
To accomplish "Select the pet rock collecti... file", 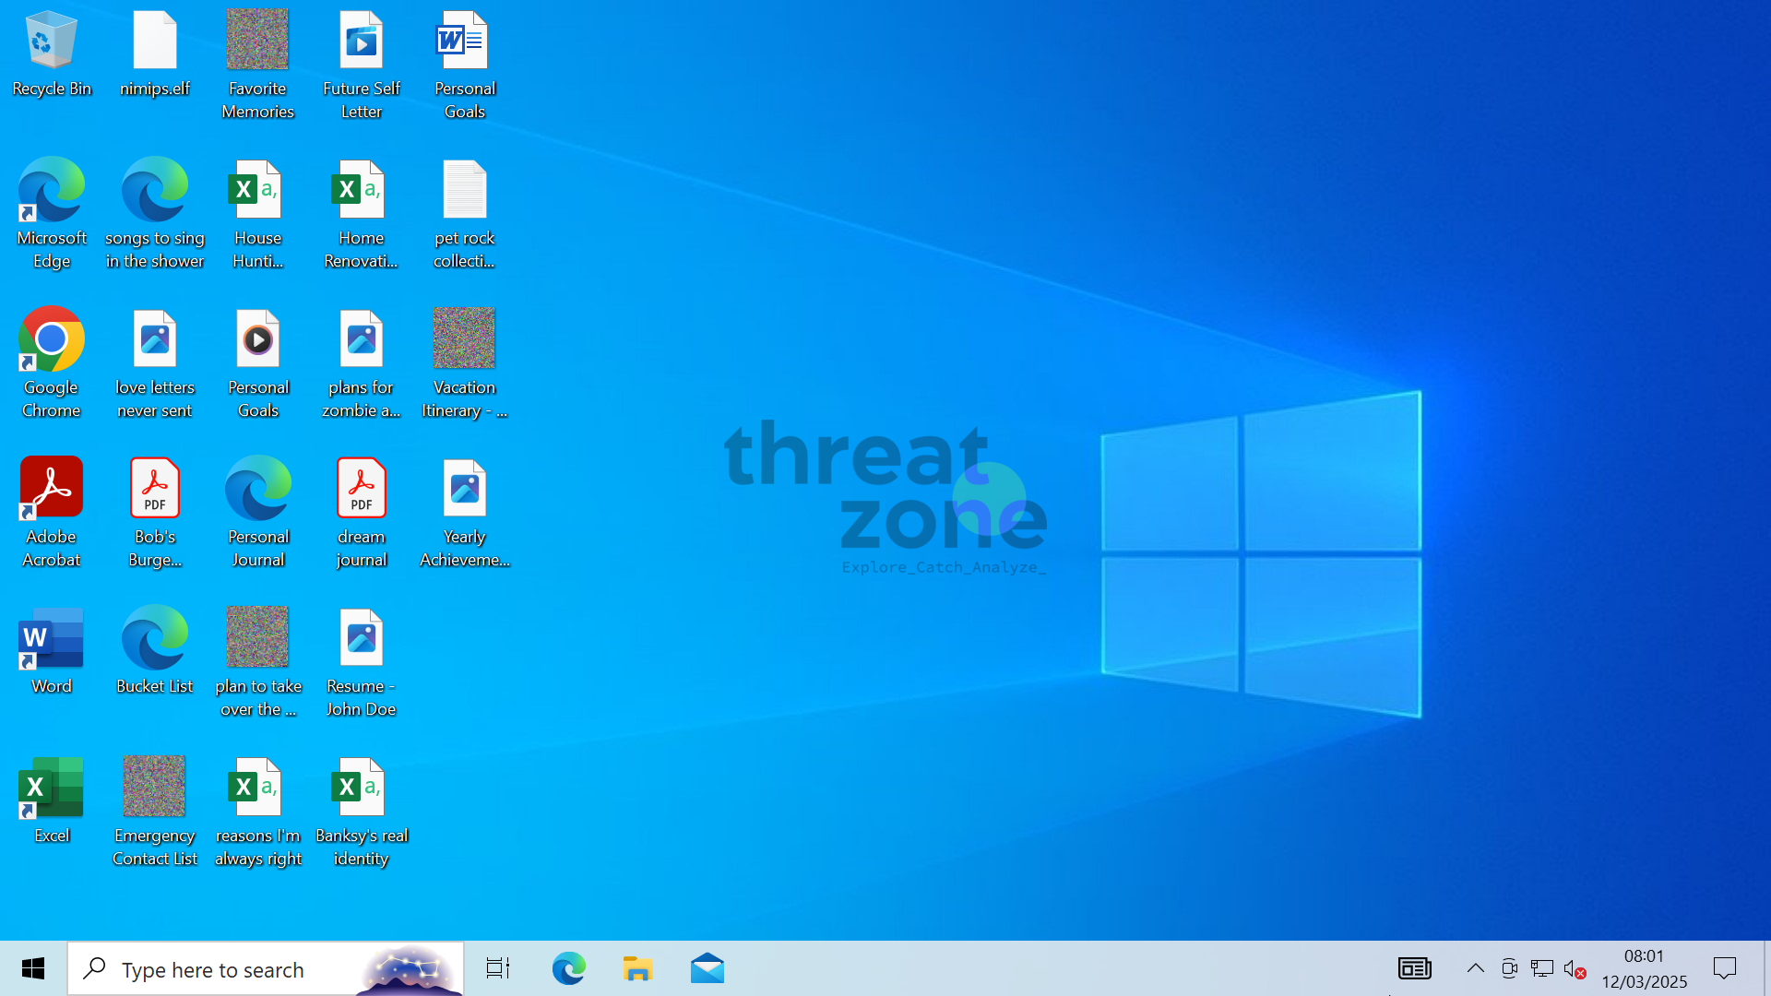I will click(465, 215).
